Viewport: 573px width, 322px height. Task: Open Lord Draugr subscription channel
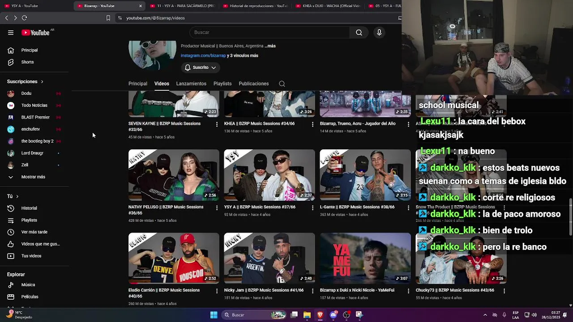pyautogui.click(x=34, y=153)
